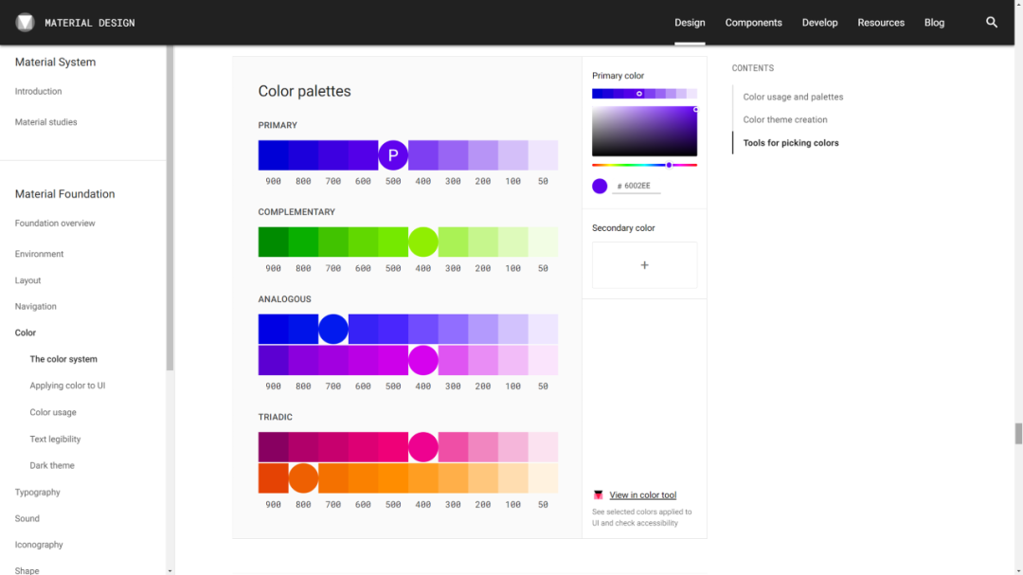Screen dimensions: 1023x575
Task: Select Color in the sidebar
Action: [26, 332]
